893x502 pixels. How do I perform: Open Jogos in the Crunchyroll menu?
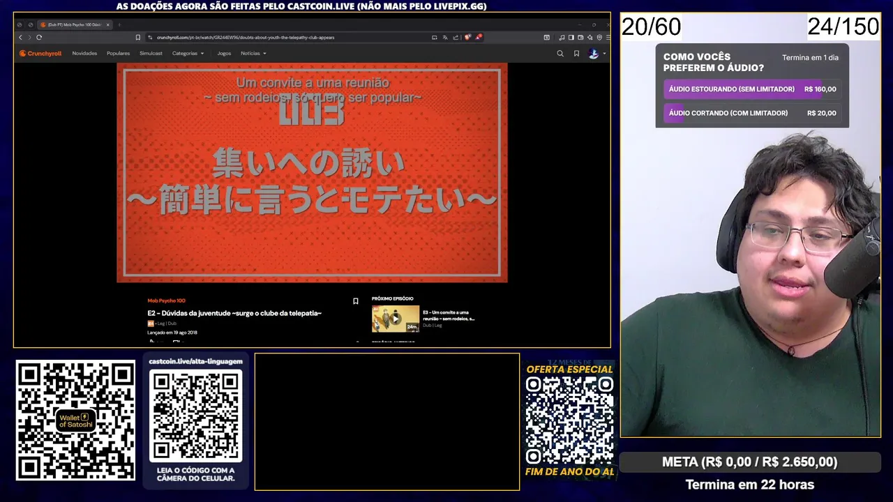(224, 54)
